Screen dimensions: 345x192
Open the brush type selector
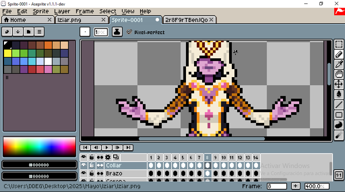tap(85, 32)
